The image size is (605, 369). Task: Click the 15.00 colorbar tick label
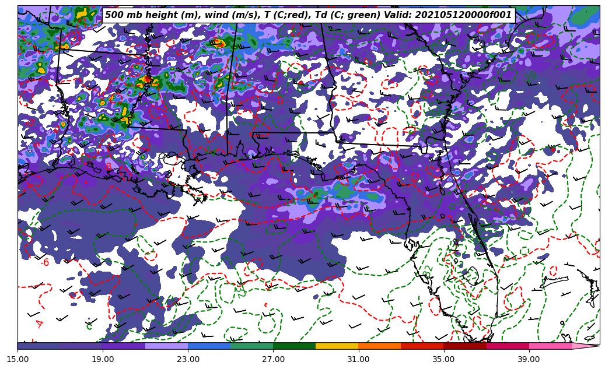click(18, 360)
